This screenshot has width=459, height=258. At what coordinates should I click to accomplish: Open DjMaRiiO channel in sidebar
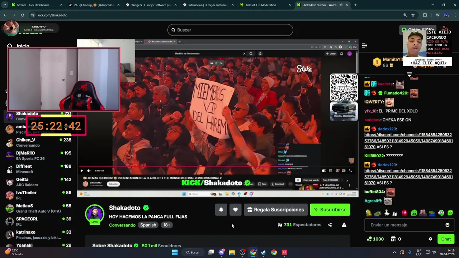coord(39,156)
